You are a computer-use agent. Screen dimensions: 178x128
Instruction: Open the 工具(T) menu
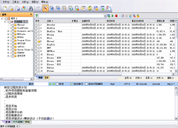(x=16, y=2)
